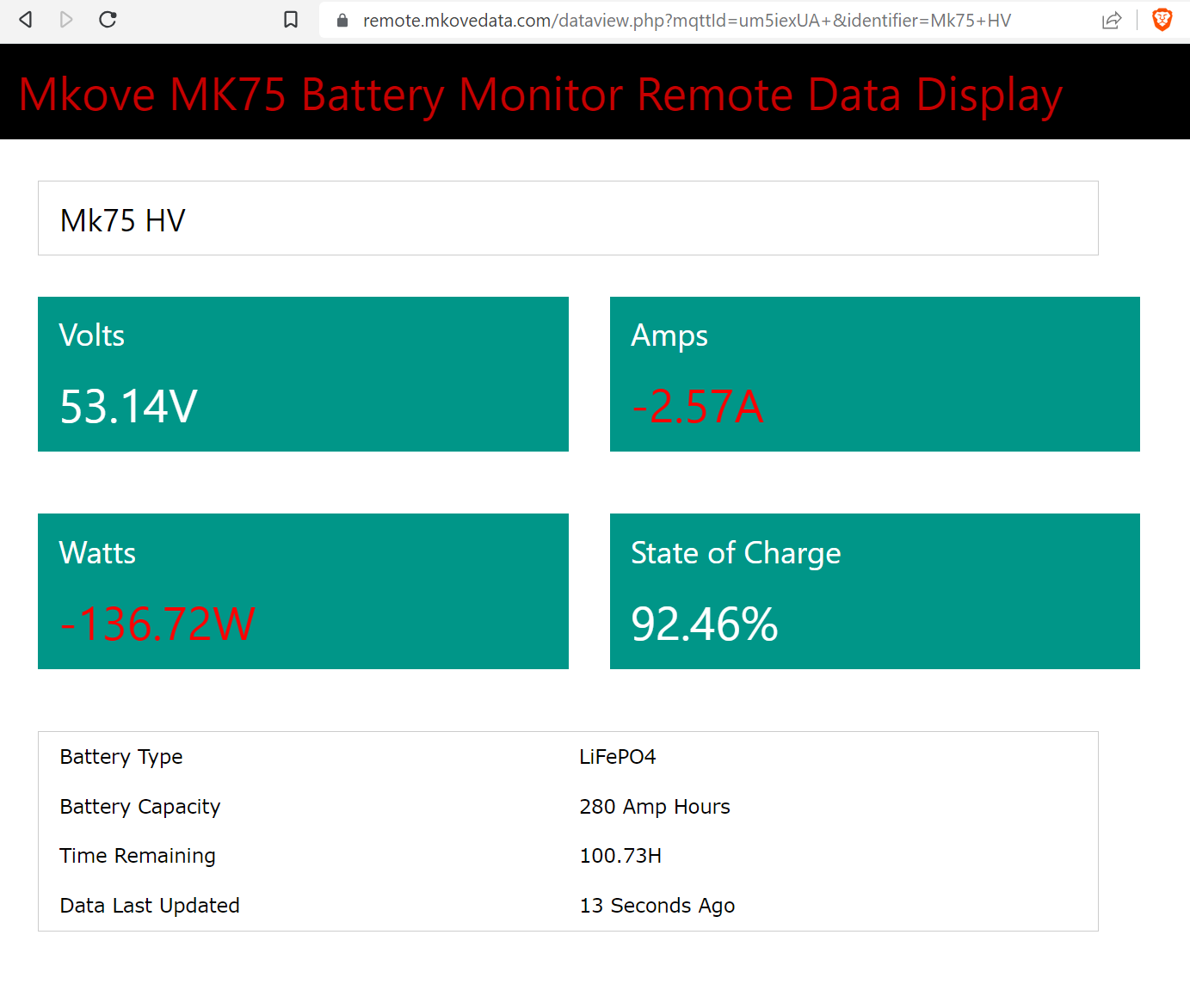Reload the page with the refresh icon
Screen dimensions: 1190x984
coord(108,20)
